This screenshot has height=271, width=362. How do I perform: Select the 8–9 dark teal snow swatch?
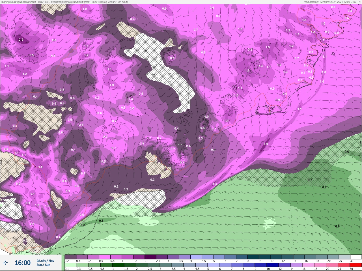pos(253,257)
